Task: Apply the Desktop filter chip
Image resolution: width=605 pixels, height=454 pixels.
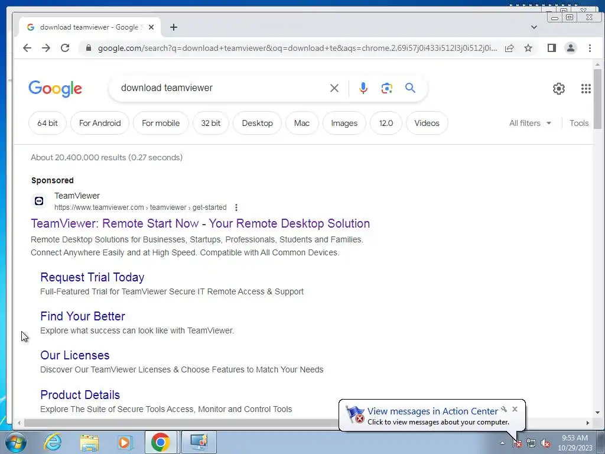Action: (258, 123)
